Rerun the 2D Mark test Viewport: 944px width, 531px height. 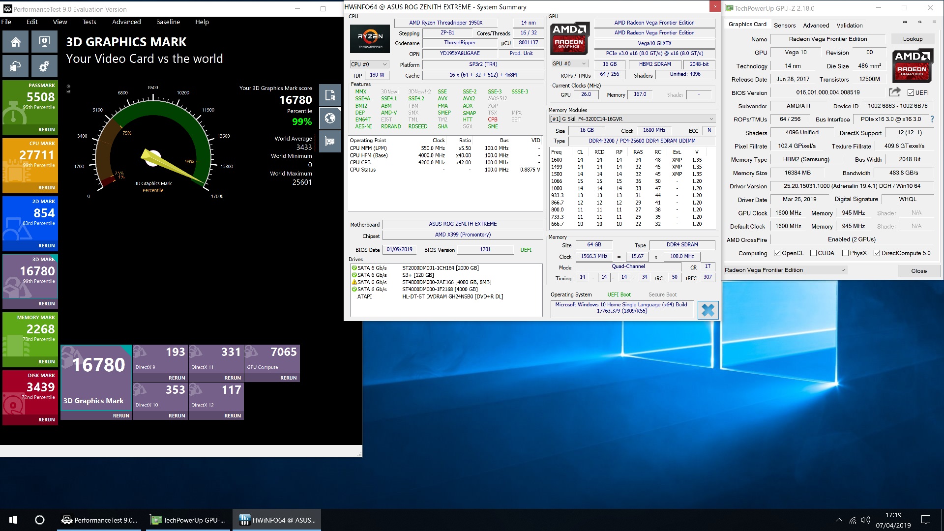(47, 246)
